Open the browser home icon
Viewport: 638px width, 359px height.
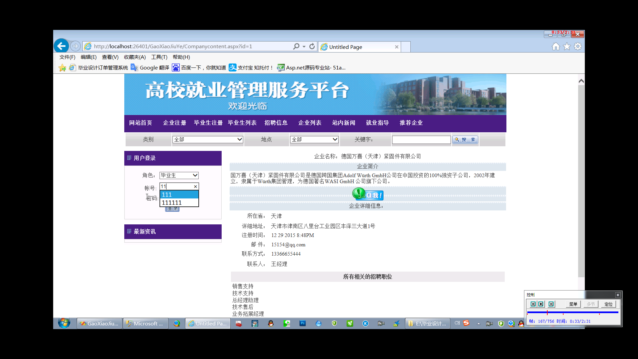click(556, 47)
